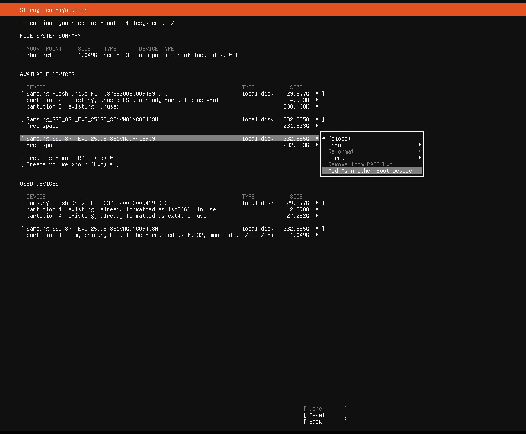This screenshot has width=526, height=434.
Task: Activate the Back button
Action: point(325,422)
